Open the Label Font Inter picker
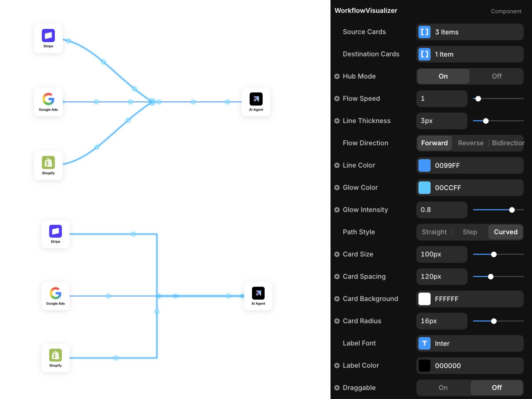 coord(469,343)
